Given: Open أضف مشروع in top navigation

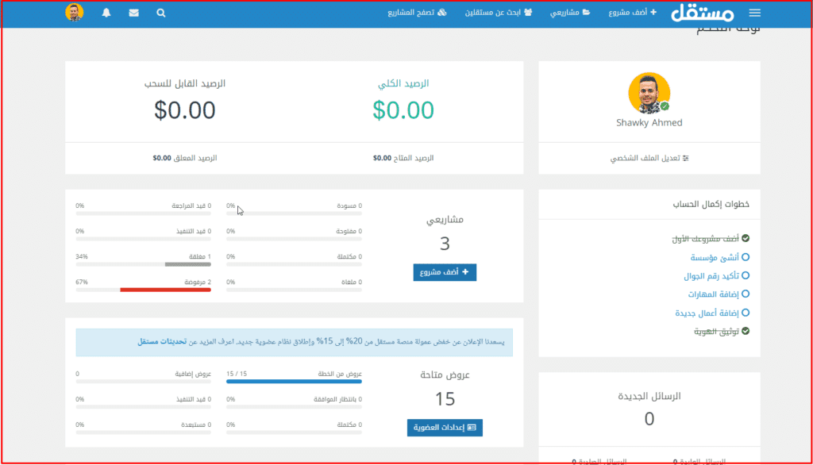Looking at the screenshot, I should (x=633, y=13).
